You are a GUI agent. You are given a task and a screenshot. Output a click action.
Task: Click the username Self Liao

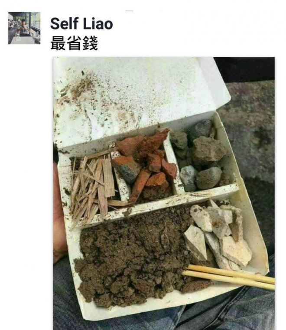81,23
